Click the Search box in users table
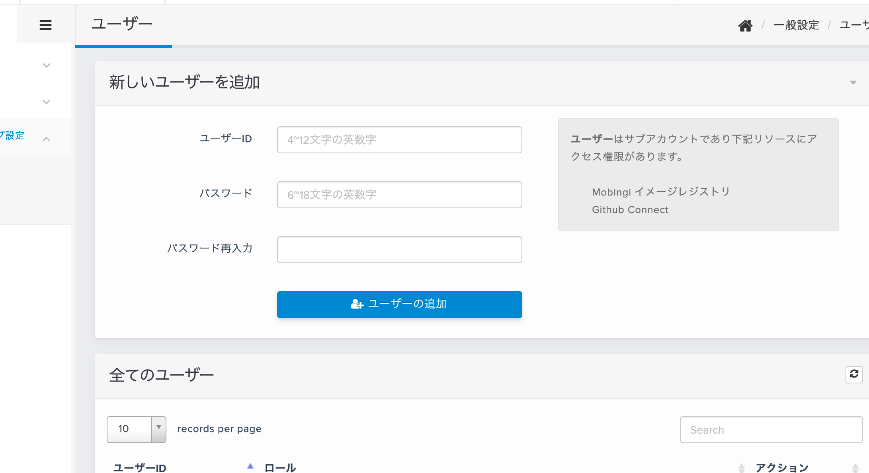 [771, 430]
